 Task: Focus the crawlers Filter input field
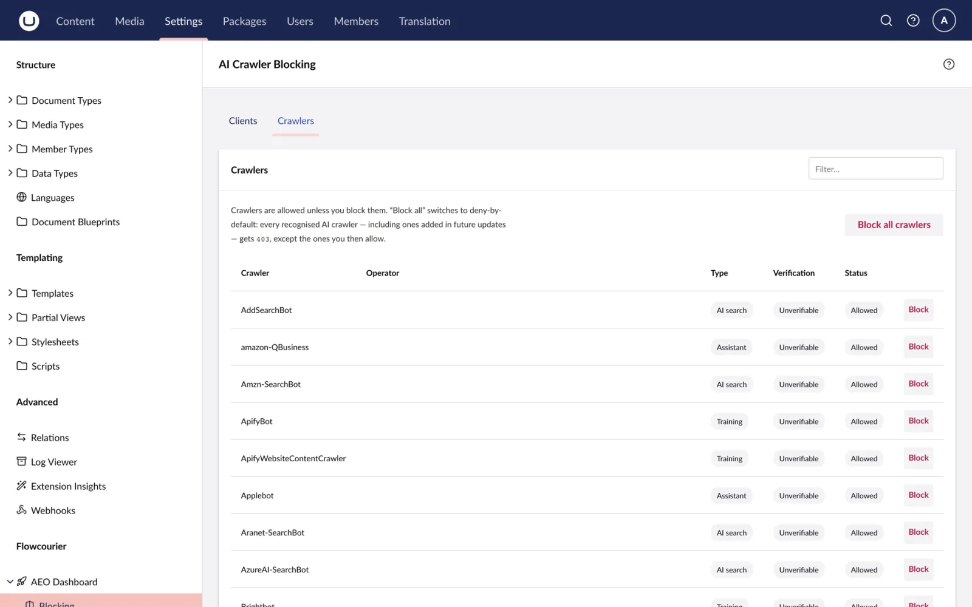875,169
